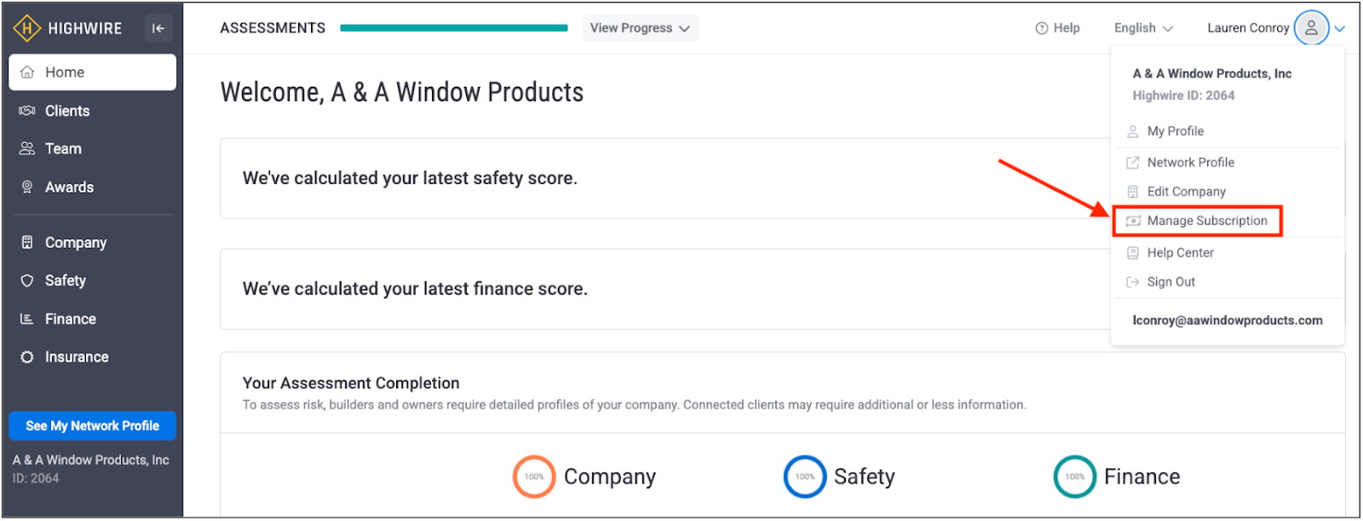Click the Help question mark icon
The image size is (1363, 521).
pos(1041,28)
